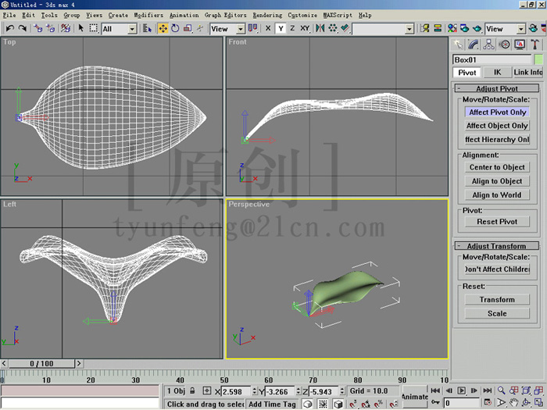The width and height of the screenshot is (547, 410).
Task: Switch to the IK tab
Action: click(x=497, y=72)
